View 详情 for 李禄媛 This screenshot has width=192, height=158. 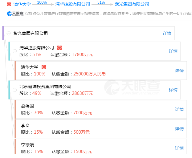(x=179, y=148)
